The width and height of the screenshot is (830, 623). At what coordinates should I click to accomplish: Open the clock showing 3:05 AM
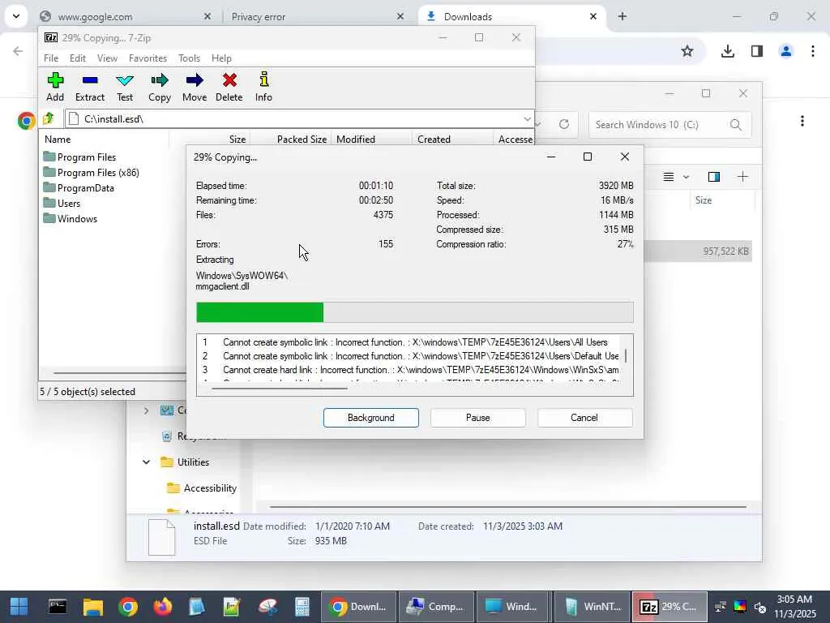click(794, 607)
